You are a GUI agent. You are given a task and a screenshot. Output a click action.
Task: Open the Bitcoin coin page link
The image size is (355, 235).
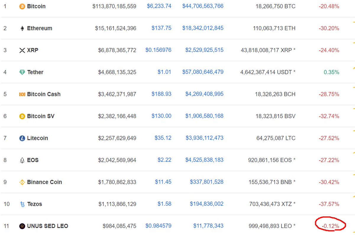click(36, 6)
